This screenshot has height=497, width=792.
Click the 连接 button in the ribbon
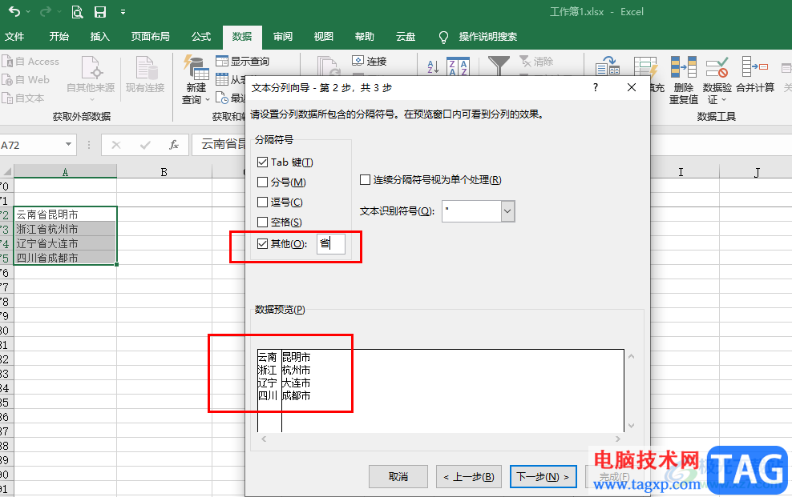tap(370, 62)
